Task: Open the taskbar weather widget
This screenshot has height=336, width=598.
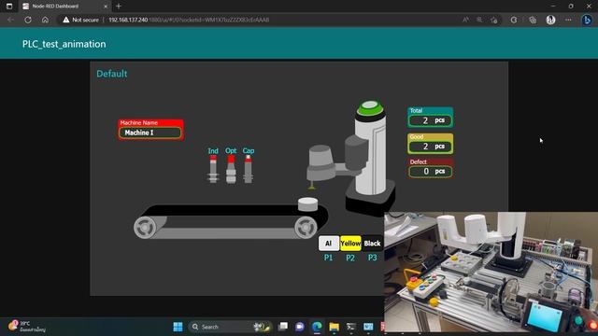Action: pos(27,327)
